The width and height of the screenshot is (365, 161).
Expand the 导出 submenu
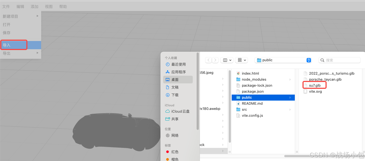(x=21, y=53)
